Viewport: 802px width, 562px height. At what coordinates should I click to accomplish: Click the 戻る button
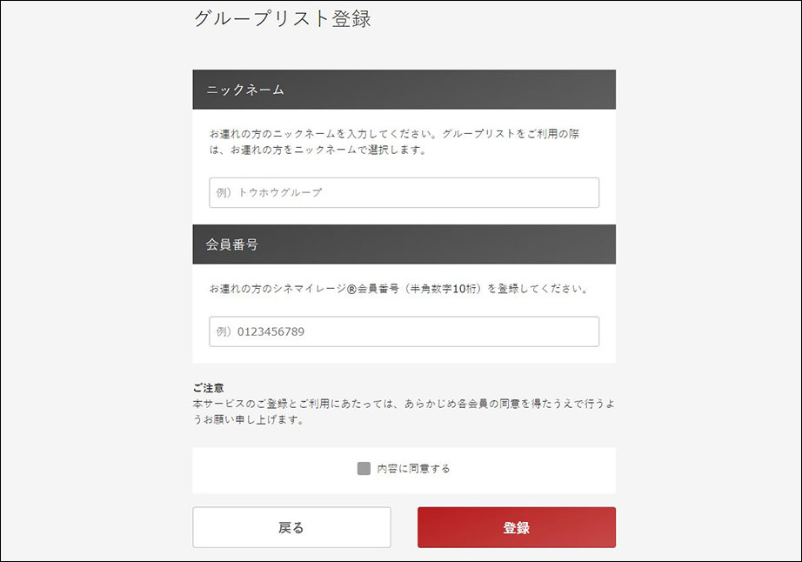click(291, 527)
